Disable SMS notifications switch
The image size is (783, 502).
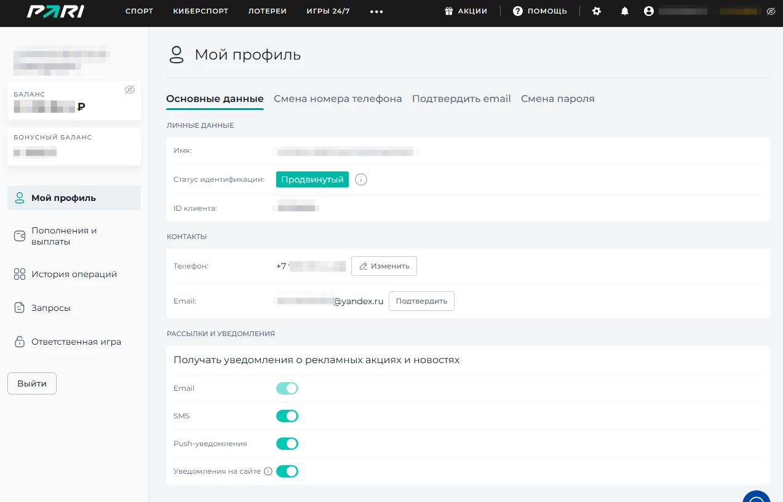point(287,416)
